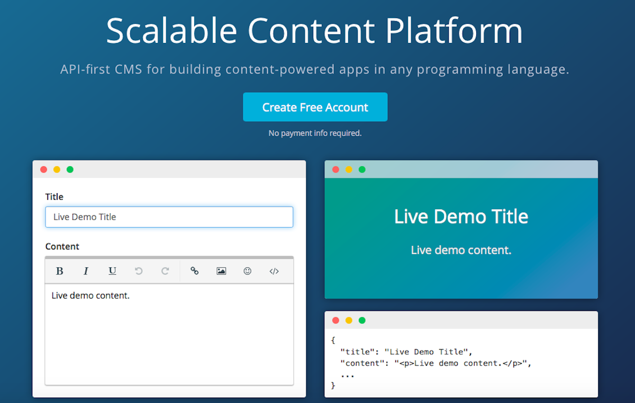Screen dimensions: 635x403
Task: Switch to code view using the </> icon
Action: tap(274, 271)
